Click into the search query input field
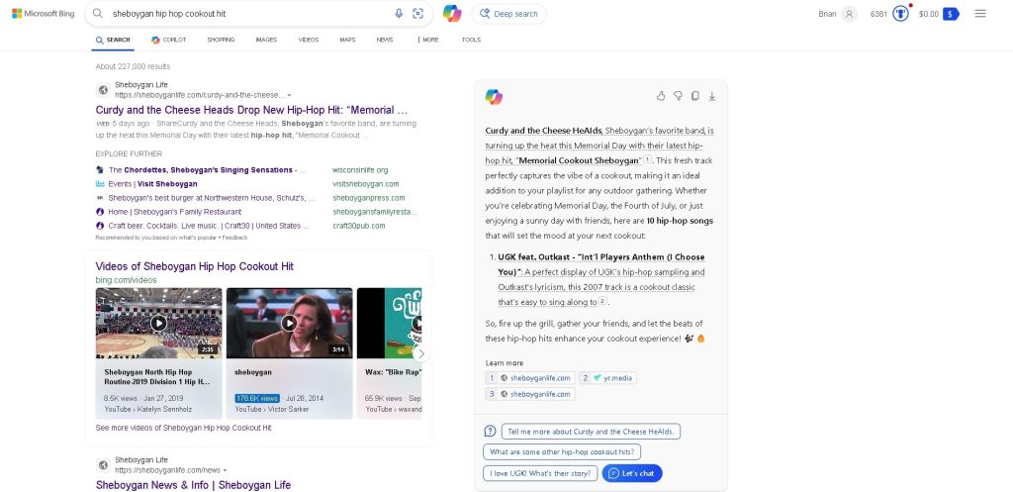Viewport: 1013px width, 492px height. click(248, 14)
